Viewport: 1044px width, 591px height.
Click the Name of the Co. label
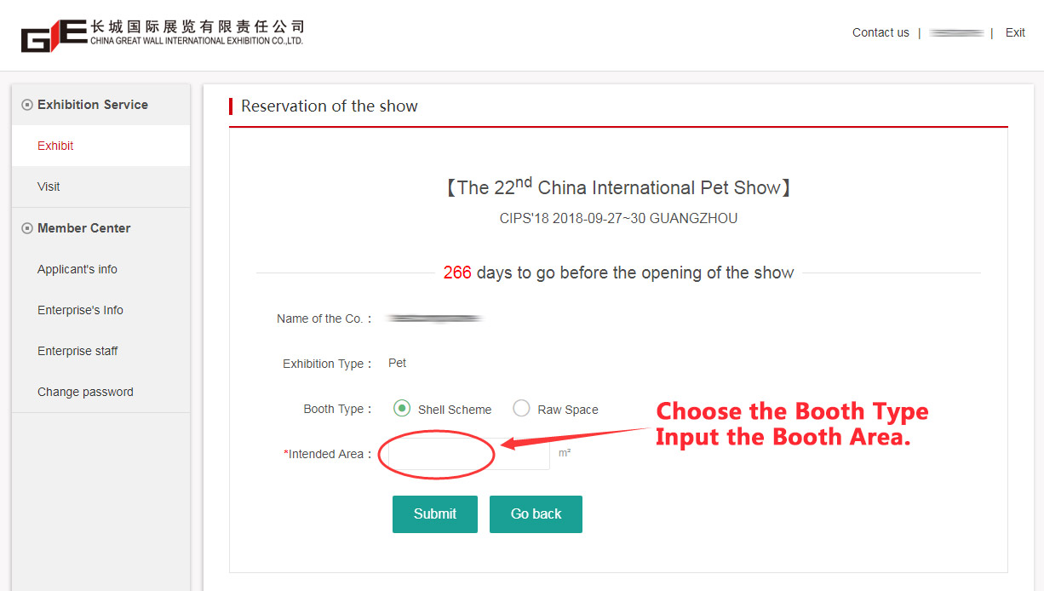coord(324,318)
